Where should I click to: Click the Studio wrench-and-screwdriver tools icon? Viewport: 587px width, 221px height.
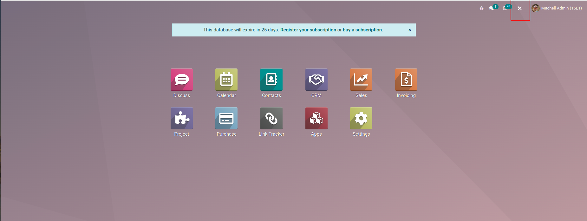pos(520,8)
